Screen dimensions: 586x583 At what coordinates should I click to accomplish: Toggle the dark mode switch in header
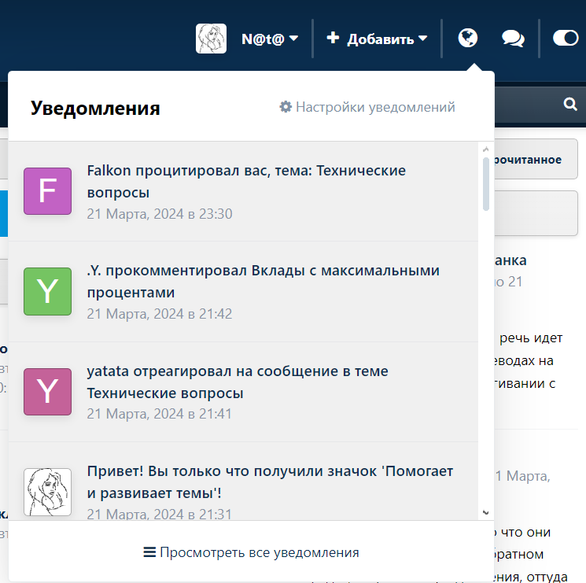[566, 38]
